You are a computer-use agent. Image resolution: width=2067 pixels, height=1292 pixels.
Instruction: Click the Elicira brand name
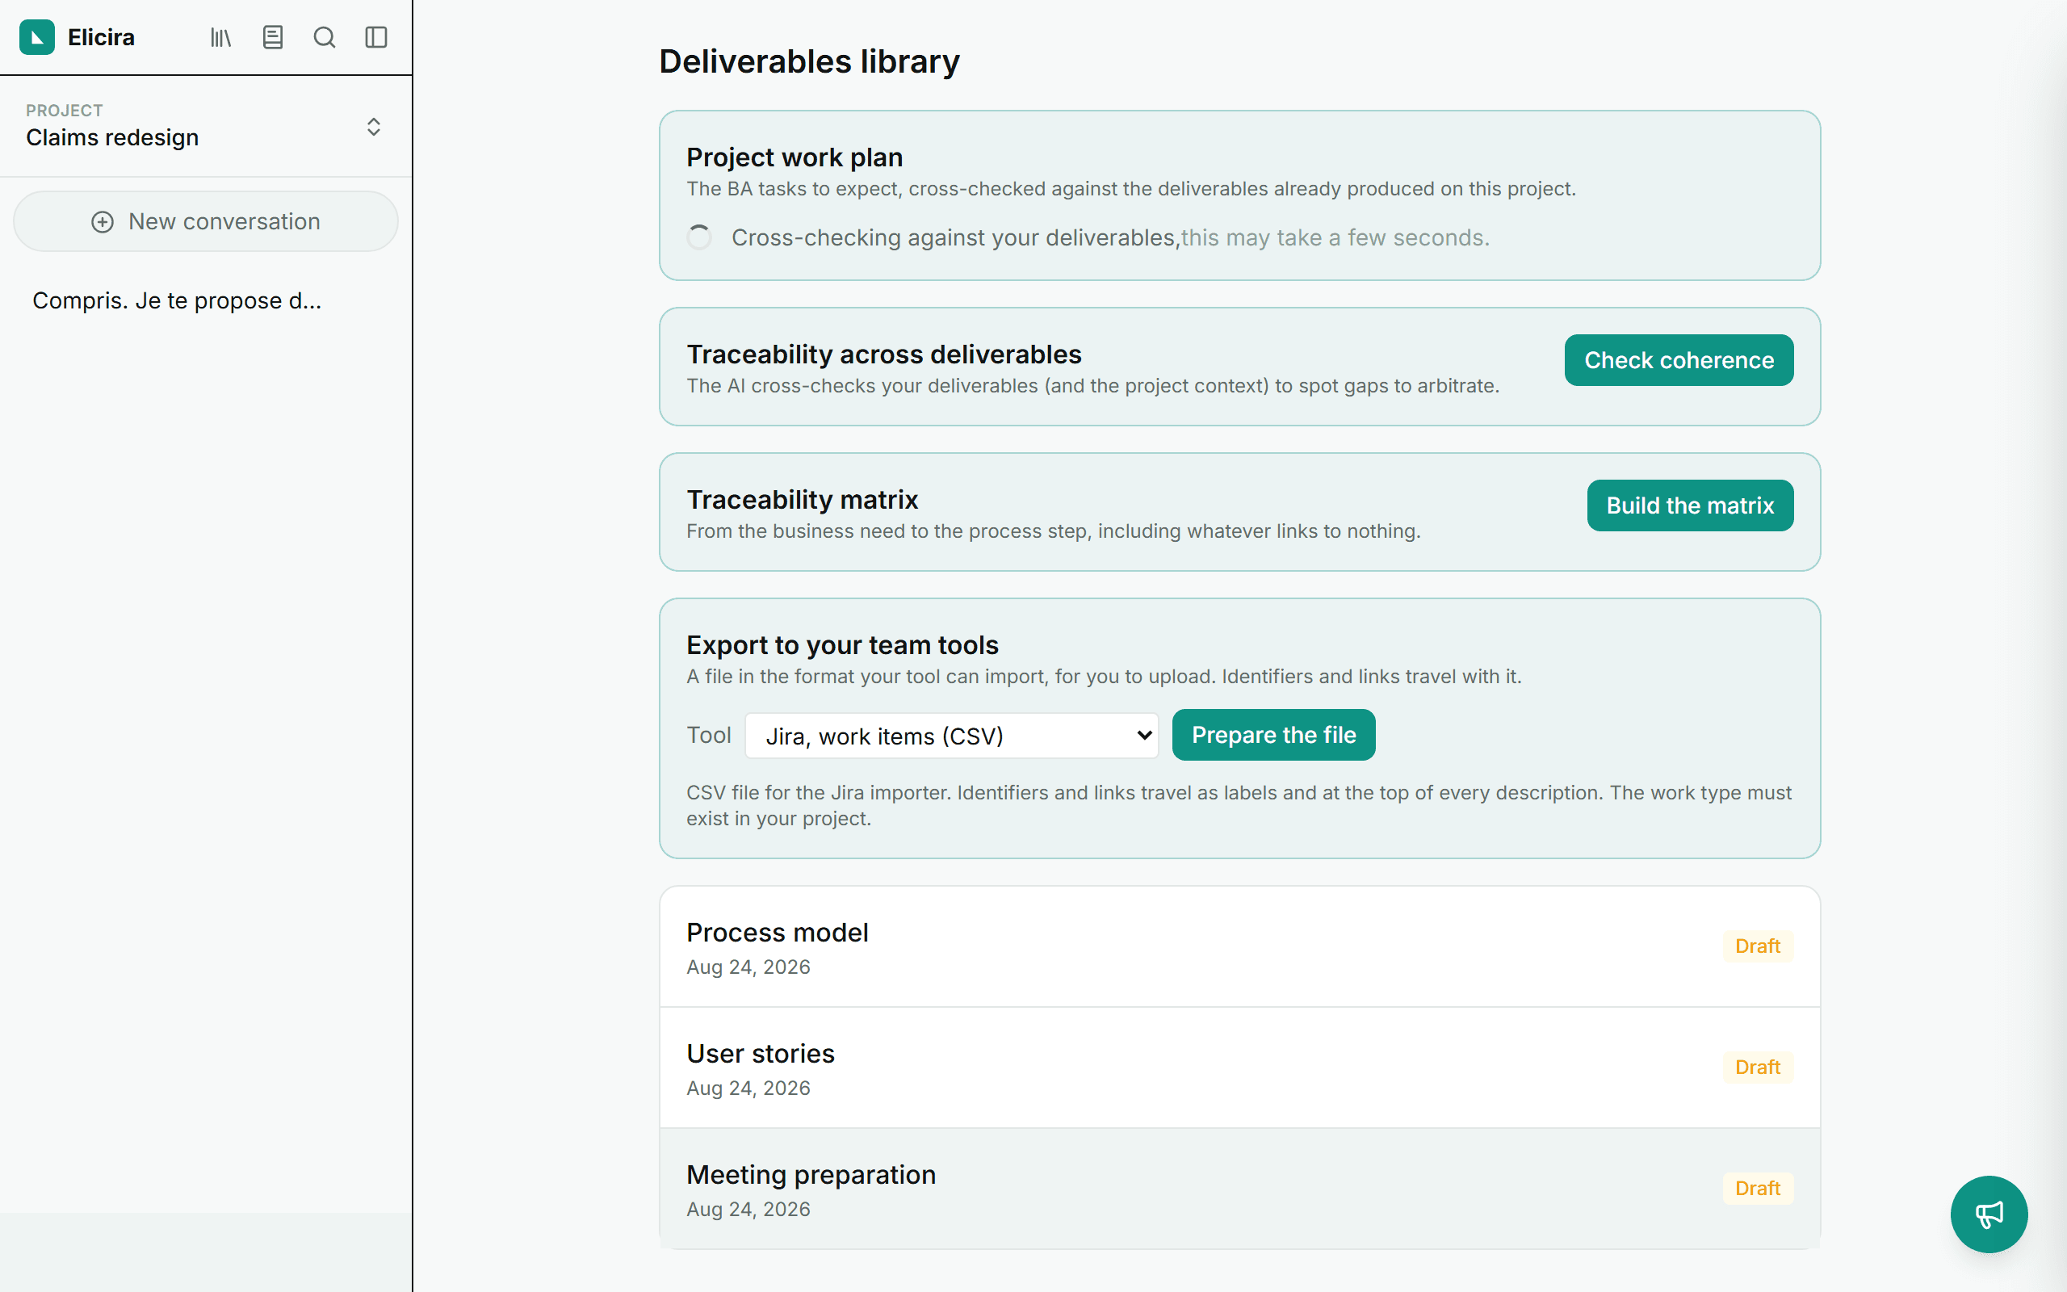click(101, 38)
